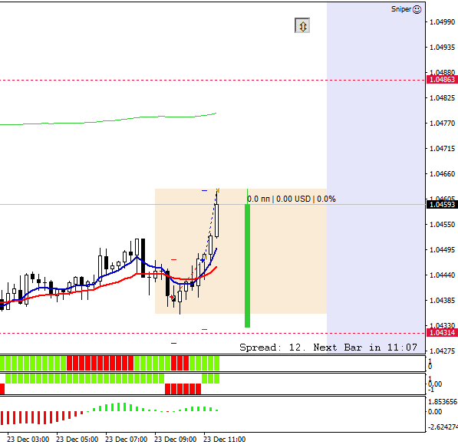458x448 pixels.
Task: Click the 23 Dec 05:00 time label
Action: tap(77, 440)
